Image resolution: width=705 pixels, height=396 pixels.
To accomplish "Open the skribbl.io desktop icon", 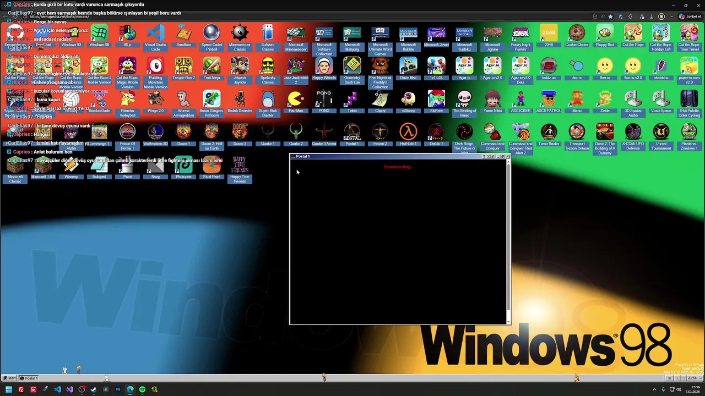I will [661, 68].
